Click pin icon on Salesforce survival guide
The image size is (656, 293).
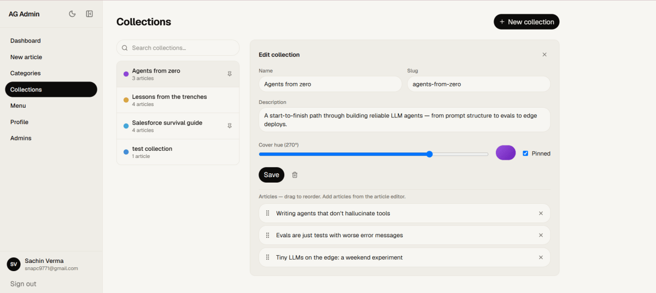230,126
